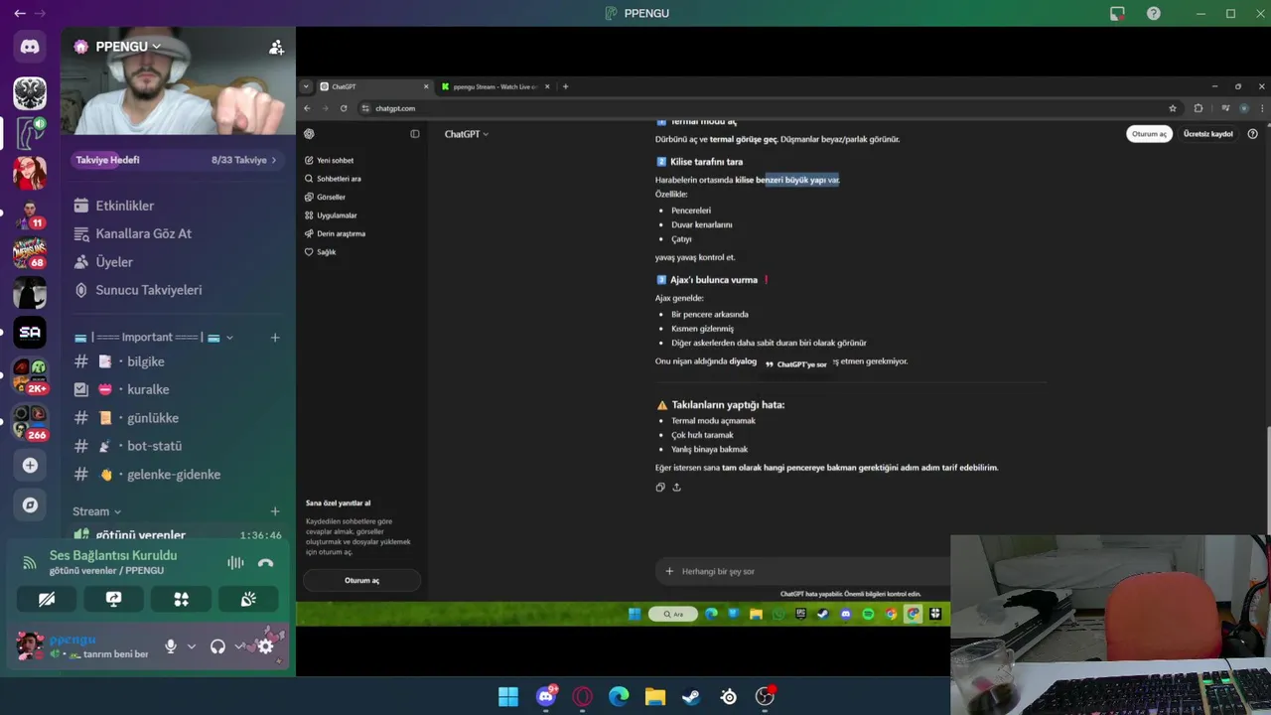1271x715 pixels.
Task: Open the eagle emblem server
Action: pyautogui.click(x=30, y=93)
